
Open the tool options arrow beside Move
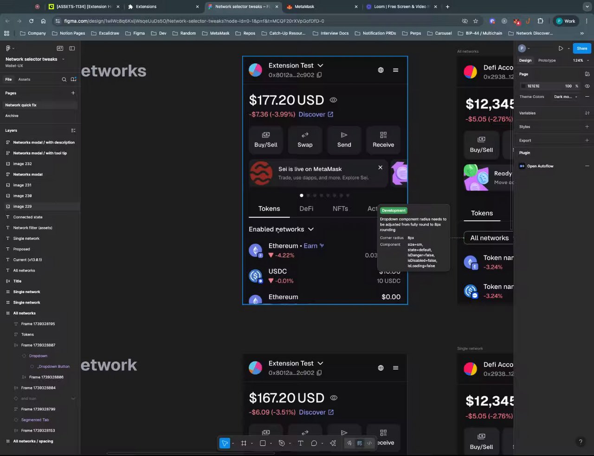232,443
